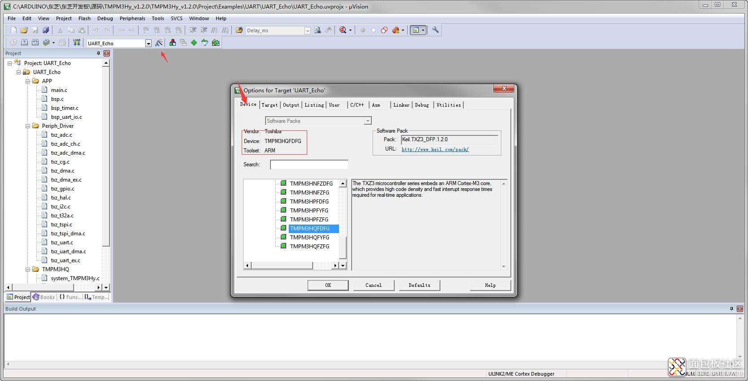Open Options for Target magic wand icon

pyautogui.click(x=159, y=43)
